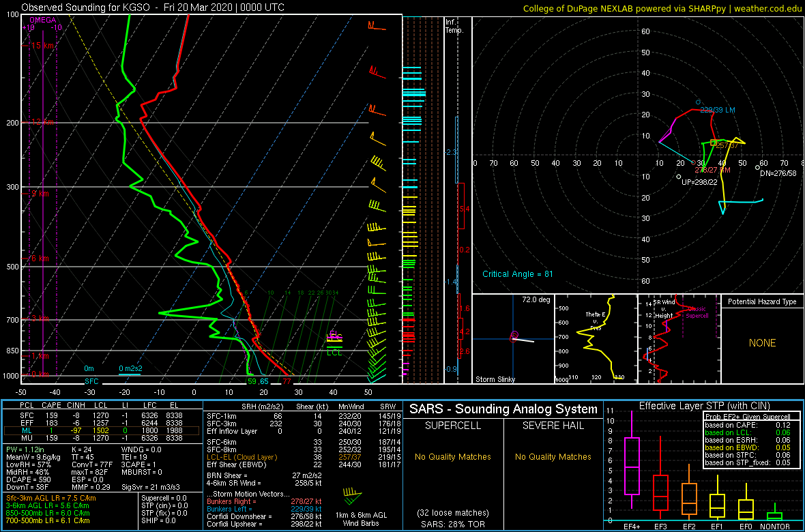Image resolution: width=805 pixels, height=532 pixels.
Task: Click the 'SHIP = 0.0' value
Action: (x=159, y=520)
